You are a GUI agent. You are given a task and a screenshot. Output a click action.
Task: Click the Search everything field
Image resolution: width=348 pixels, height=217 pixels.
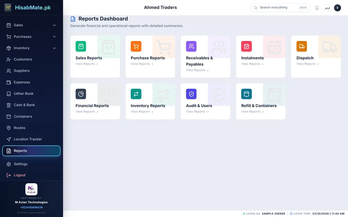[280, 8]
